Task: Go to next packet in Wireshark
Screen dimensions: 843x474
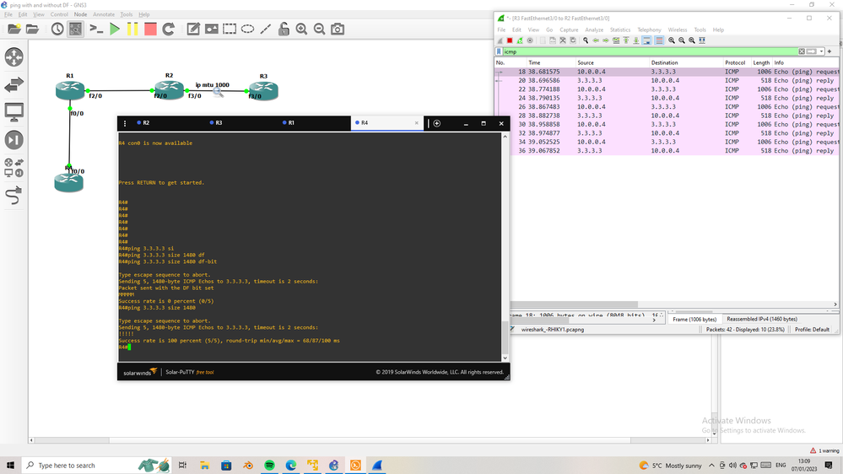Action: pyautogui.click(x=605, y=40)
